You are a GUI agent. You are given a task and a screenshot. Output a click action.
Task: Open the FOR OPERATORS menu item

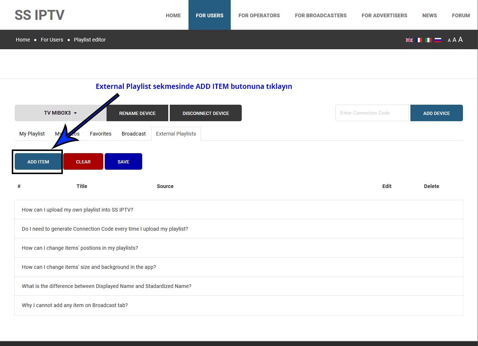259,15
